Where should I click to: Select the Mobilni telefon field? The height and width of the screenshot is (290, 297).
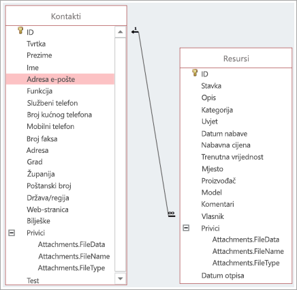60,126
